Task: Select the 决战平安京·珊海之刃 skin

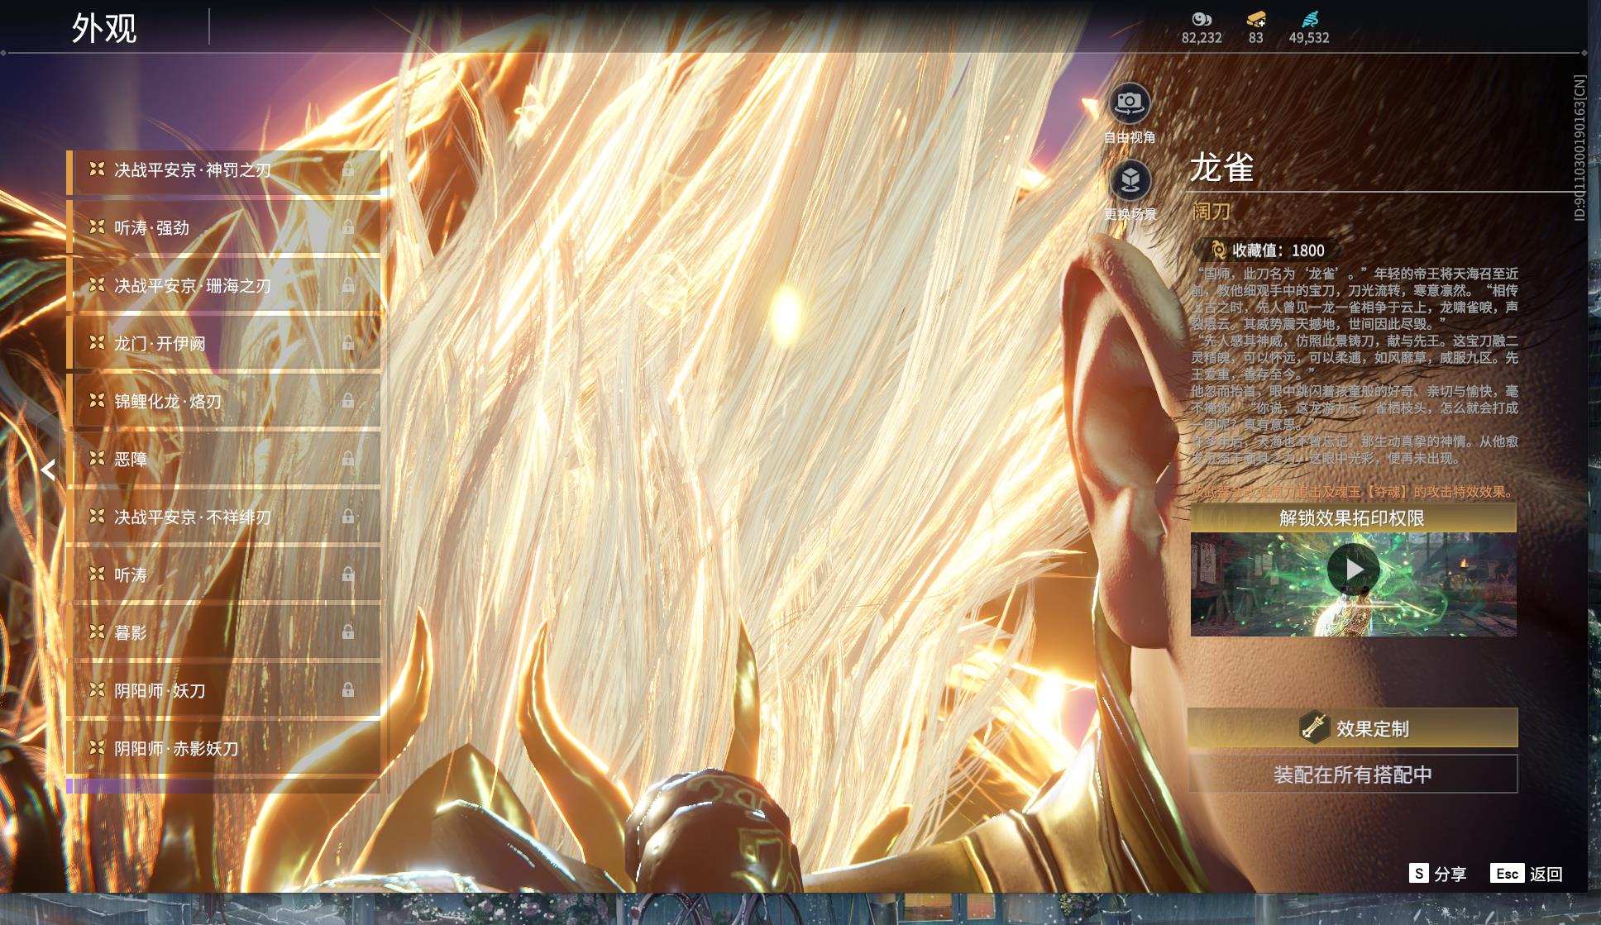Action: tap(223, 285)
